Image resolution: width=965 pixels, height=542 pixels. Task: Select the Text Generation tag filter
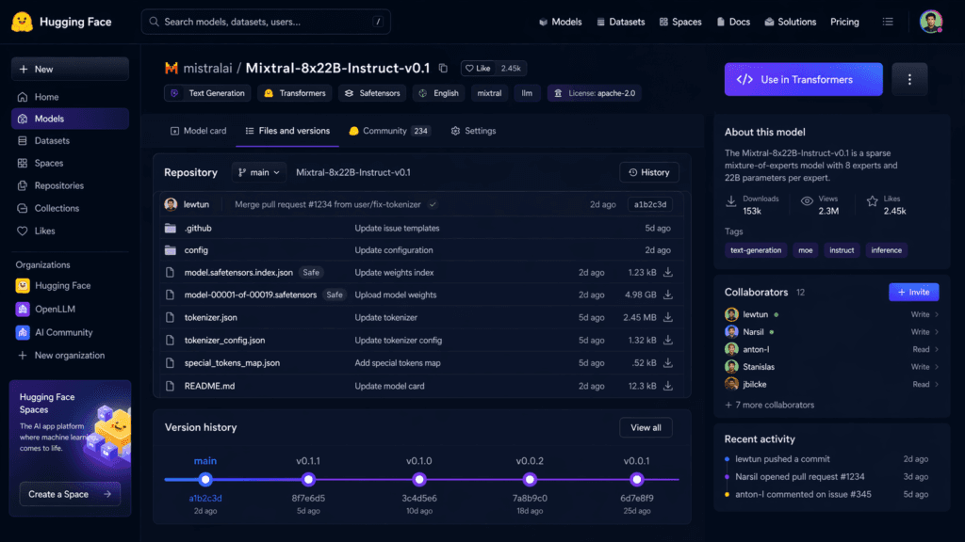(x=208, y=93)
